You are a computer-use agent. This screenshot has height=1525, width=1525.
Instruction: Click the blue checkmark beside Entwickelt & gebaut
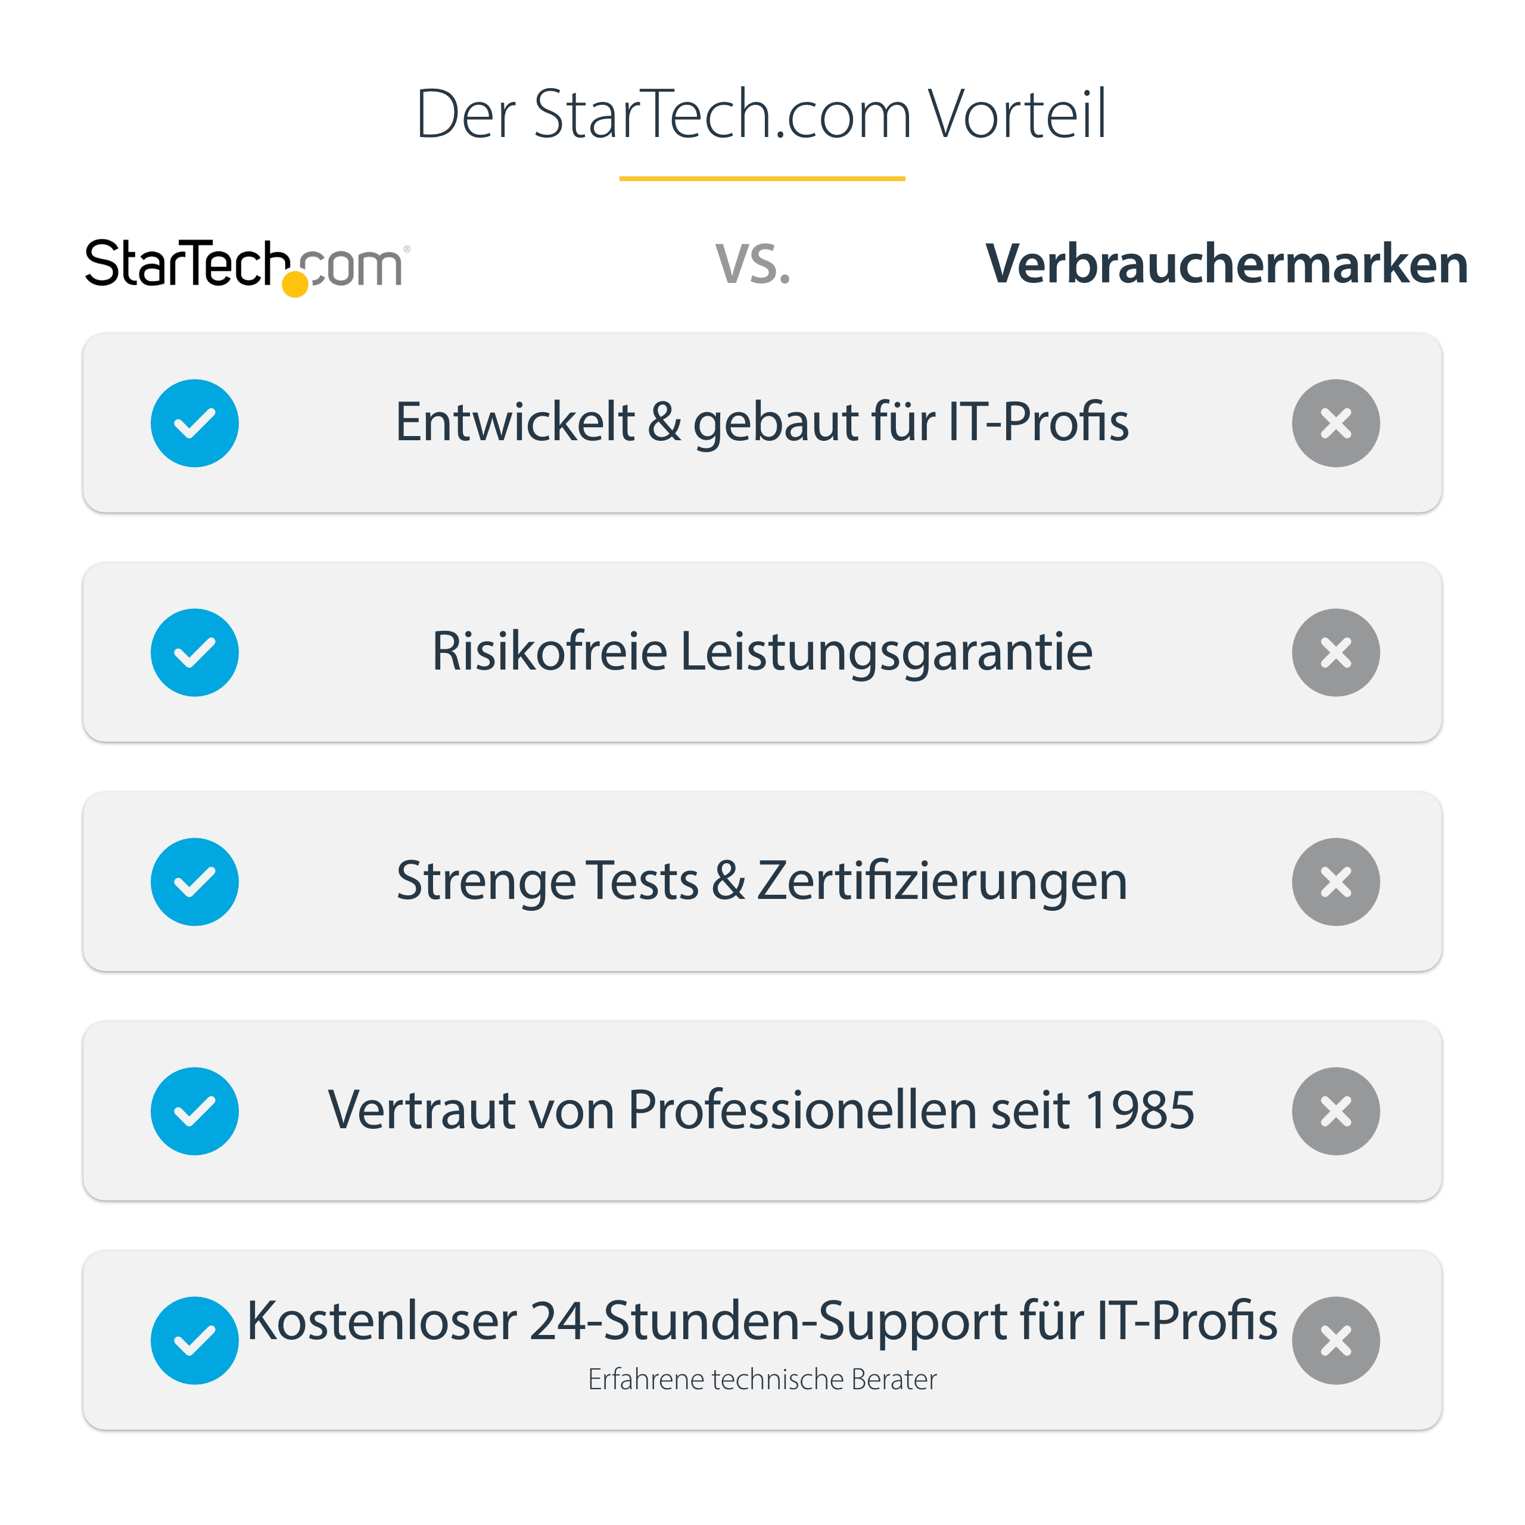click(195, 423)
